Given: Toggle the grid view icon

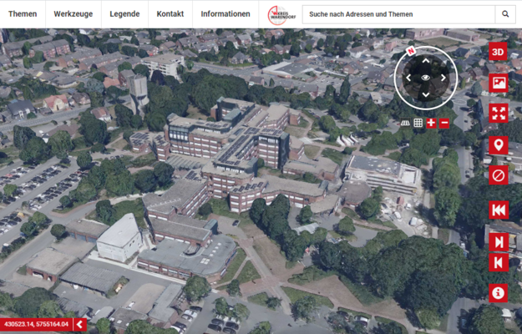Looking at the screenshot, I should (x=418, y=123).
